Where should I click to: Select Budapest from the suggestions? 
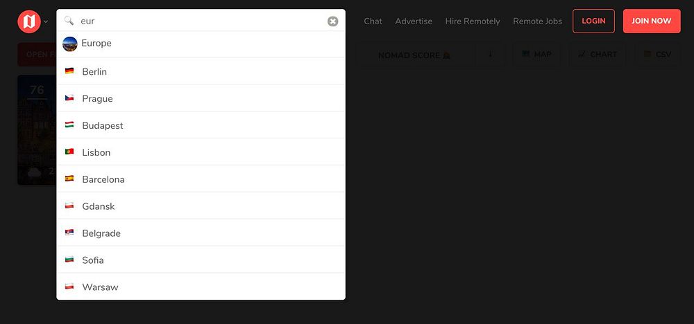(x=201, y=125)
